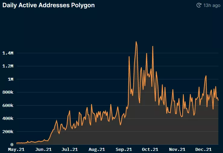Click the 800k y-axis label
Viewport: 223px width, 153px height.
click(x=8, y=92)
